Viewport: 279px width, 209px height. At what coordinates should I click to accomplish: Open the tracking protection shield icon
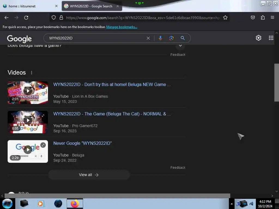54,18
